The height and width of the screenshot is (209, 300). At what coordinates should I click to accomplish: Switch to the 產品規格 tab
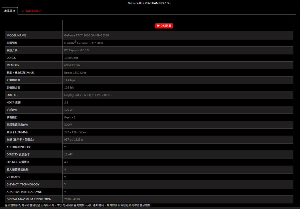point(10,11)
